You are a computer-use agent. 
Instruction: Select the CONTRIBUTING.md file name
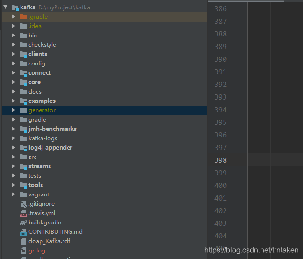(x=56, y=232)
